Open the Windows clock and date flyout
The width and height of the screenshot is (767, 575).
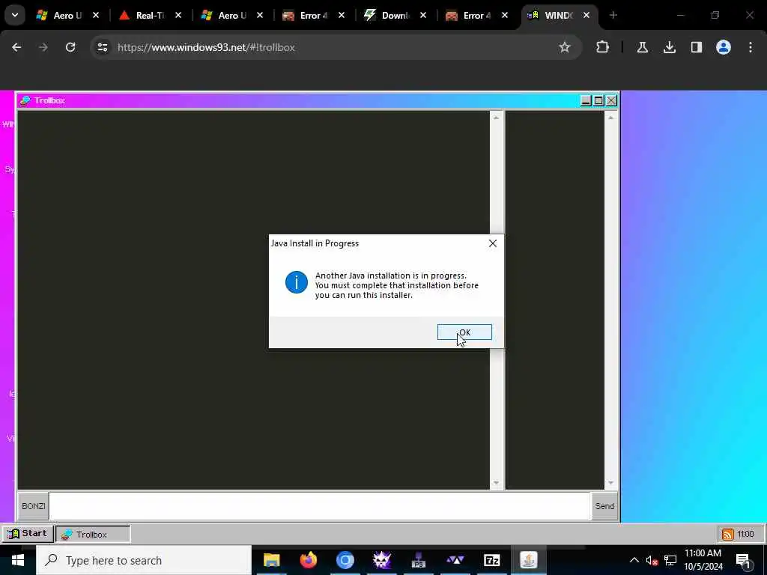(703, 560)
